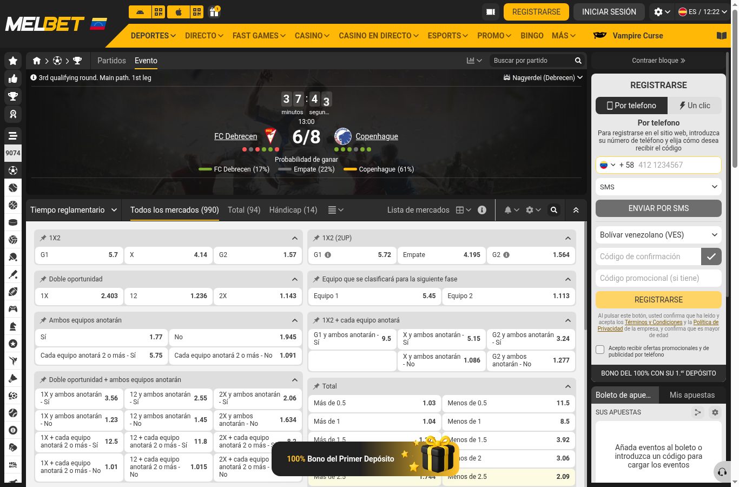This screenshot has height=487, width=739.
Task: Pin the Ambos equipos anotarán market
Action: pos(43,320)
